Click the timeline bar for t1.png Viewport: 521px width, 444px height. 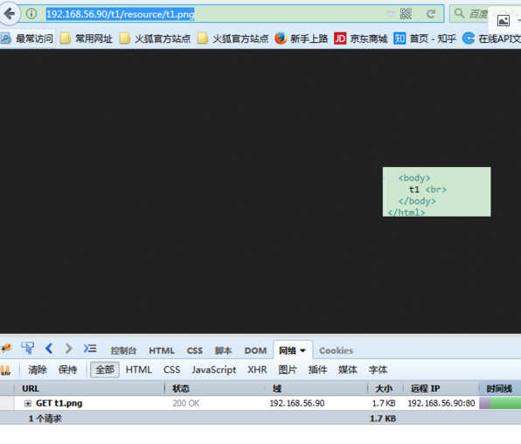(x=500, y=404)
